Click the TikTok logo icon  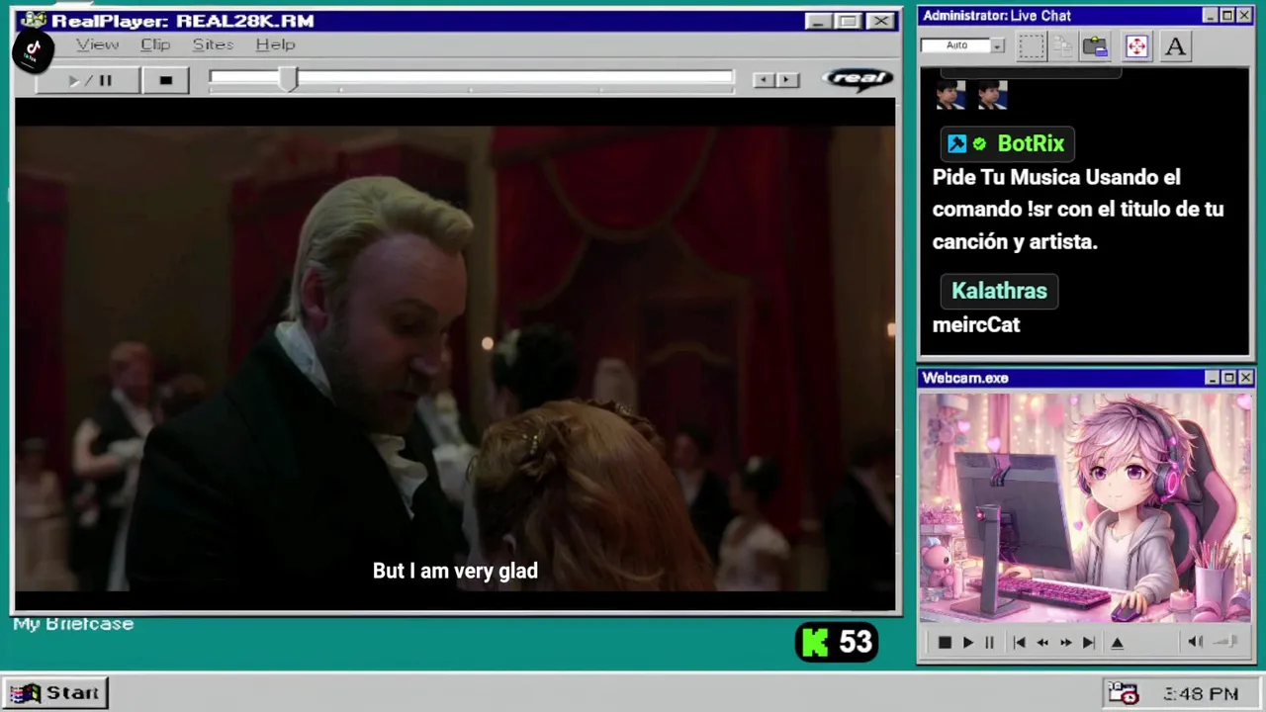tap(33, 51)
